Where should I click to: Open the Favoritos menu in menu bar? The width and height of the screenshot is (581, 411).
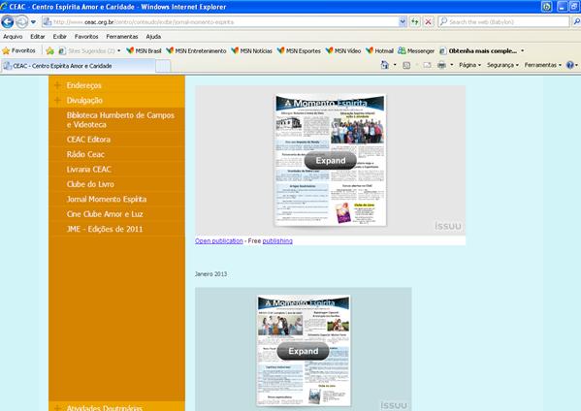click(x=86, y=36)
